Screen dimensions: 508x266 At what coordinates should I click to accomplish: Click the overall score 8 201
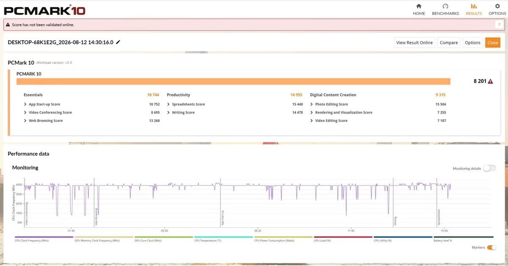[480, 81]
